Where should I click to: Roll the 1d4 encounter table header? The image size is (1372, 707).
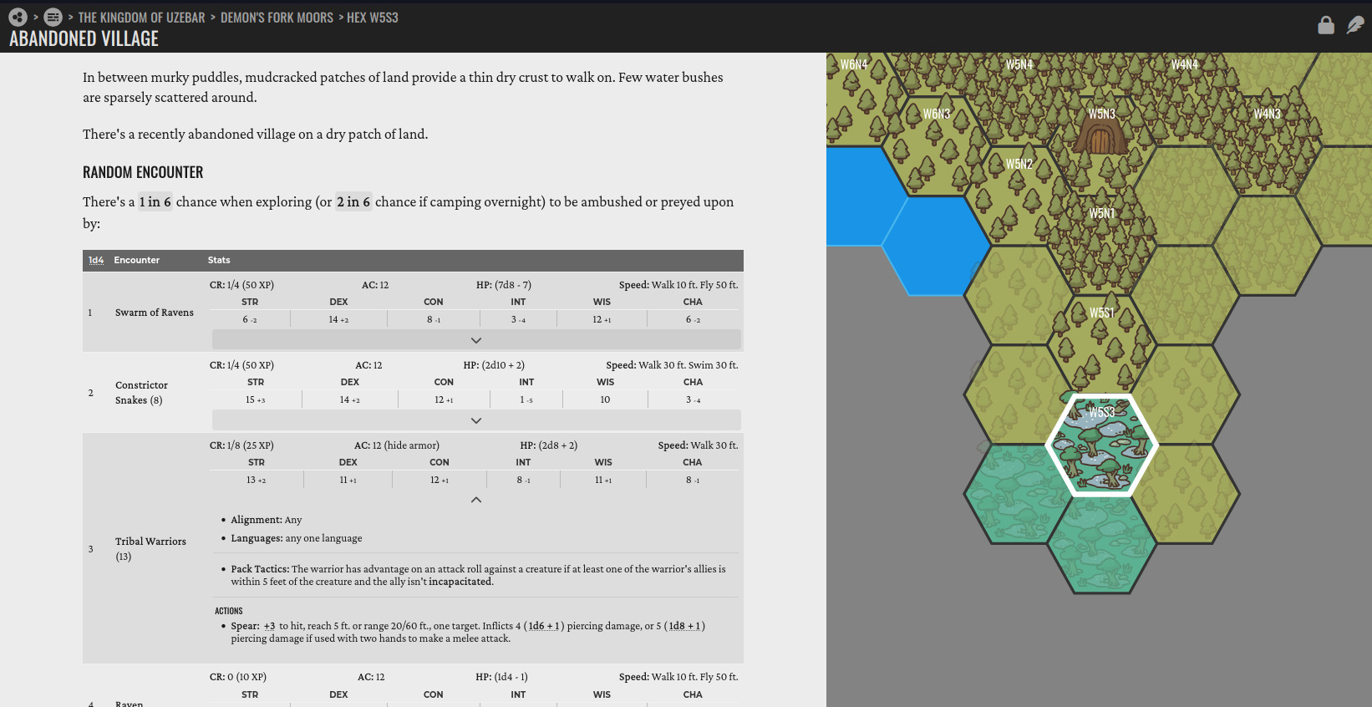click(x=96, y=260)
